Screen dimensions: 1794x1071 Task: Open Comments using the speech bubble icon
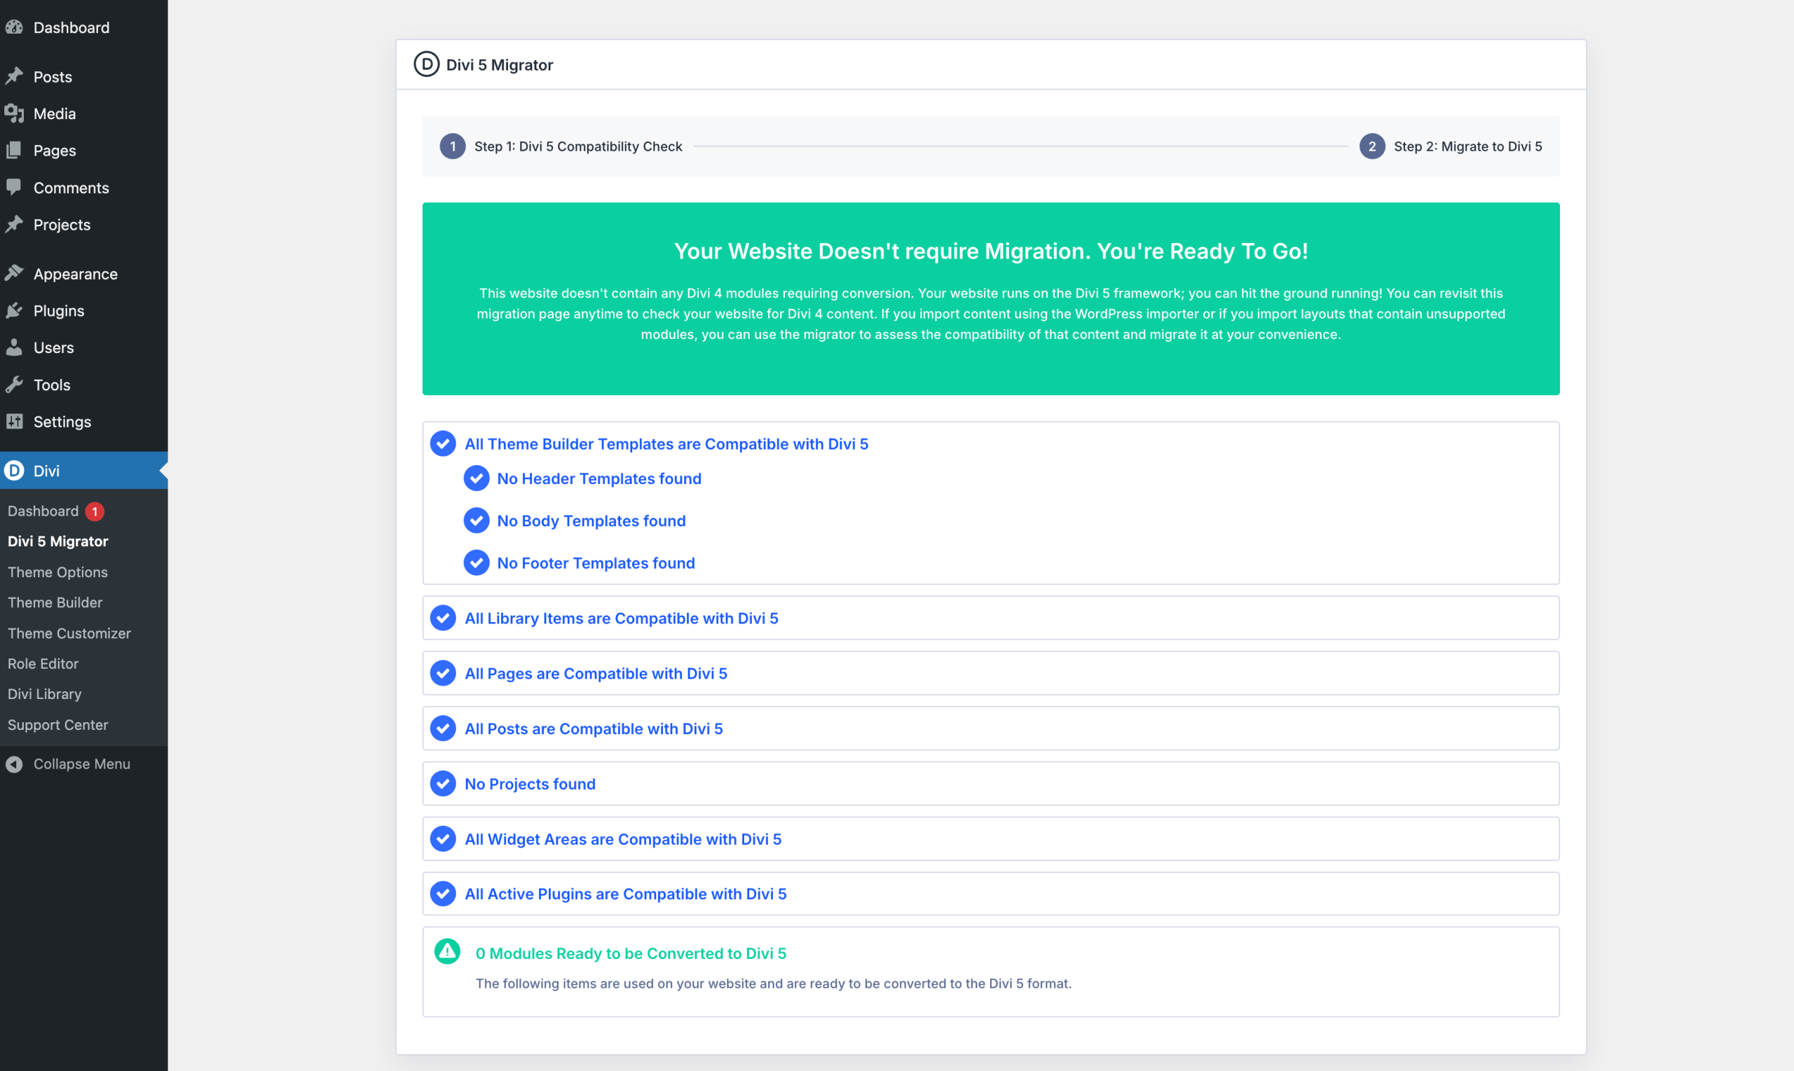[15, 188]
